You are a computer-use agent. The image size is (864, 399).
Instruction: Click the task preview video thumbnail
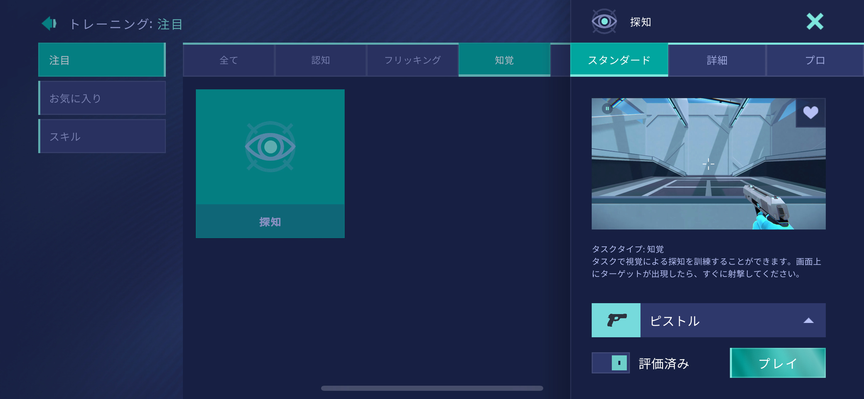coord(708,164)
